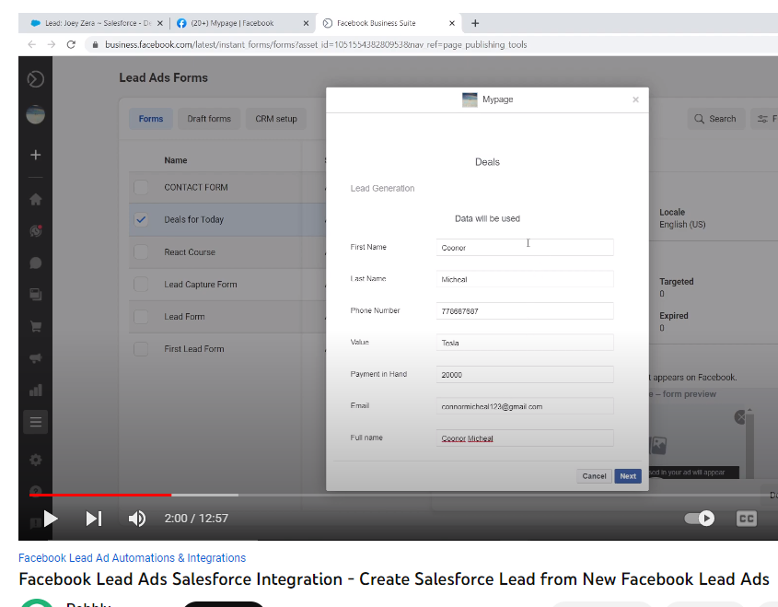Open the notifications activity icon with red dot

point(35,231)
